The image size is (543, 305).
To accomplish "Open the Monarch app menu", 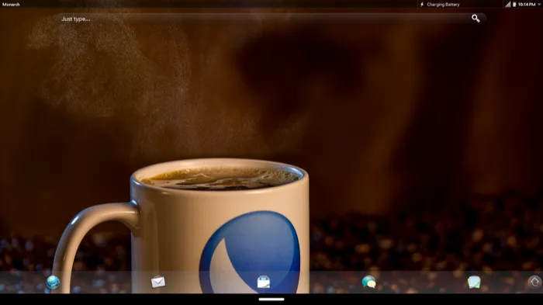I will (11, 5).
